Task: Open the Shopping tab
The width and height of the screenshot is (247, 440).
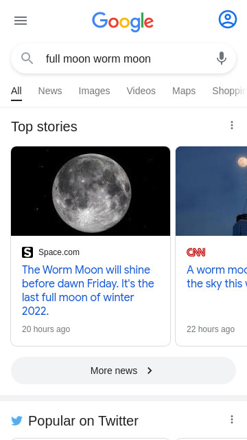Action: click(229, 91)
